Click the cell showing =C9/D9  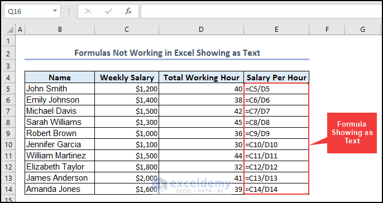click(276, 133)
